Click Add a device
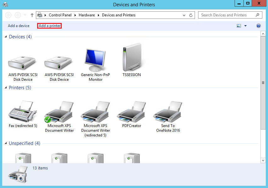 click(x=19, y=26)
